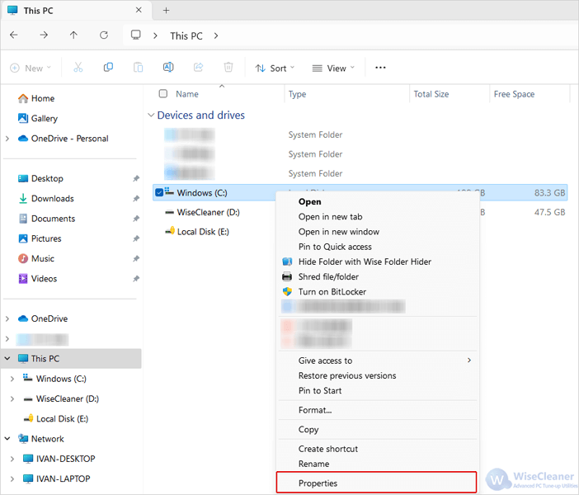Image resolution: width=579 pixels, height=495 pixels.
Task: Select OneDrive - Personal in sidebar
Action: coord(70,139)
